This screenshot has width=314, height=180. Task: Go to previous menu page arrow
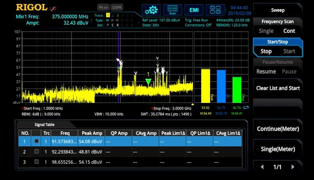[x=262, y=167]
